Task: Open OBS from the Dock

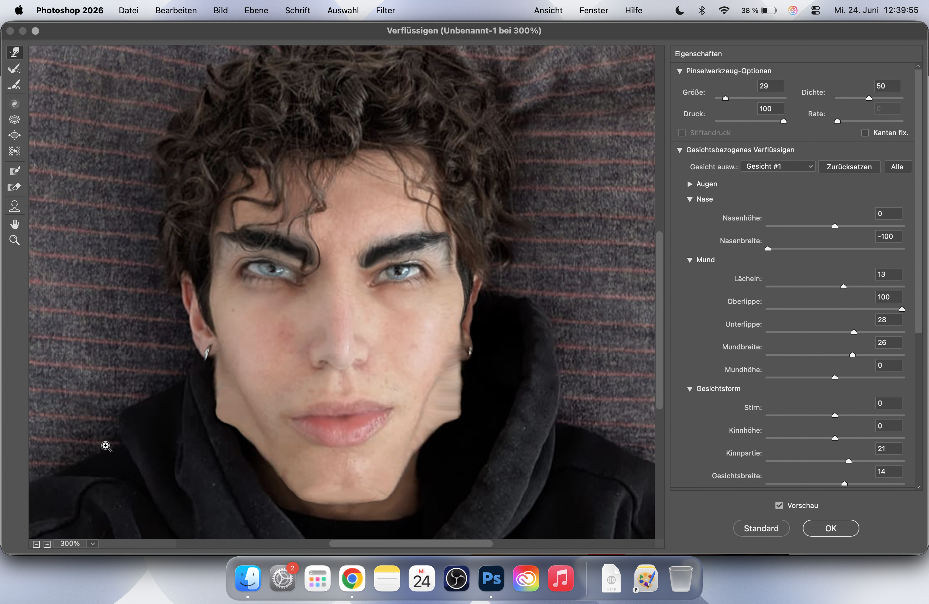Action: pyautogui.click(x=456, y=578)
